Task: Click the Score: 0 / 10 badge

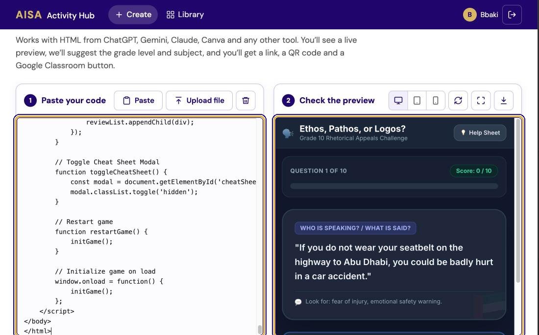Action: (x=474, y=171)
